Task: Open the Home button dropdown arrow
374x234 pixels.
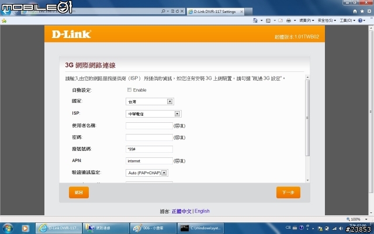Action: [261, 20]
